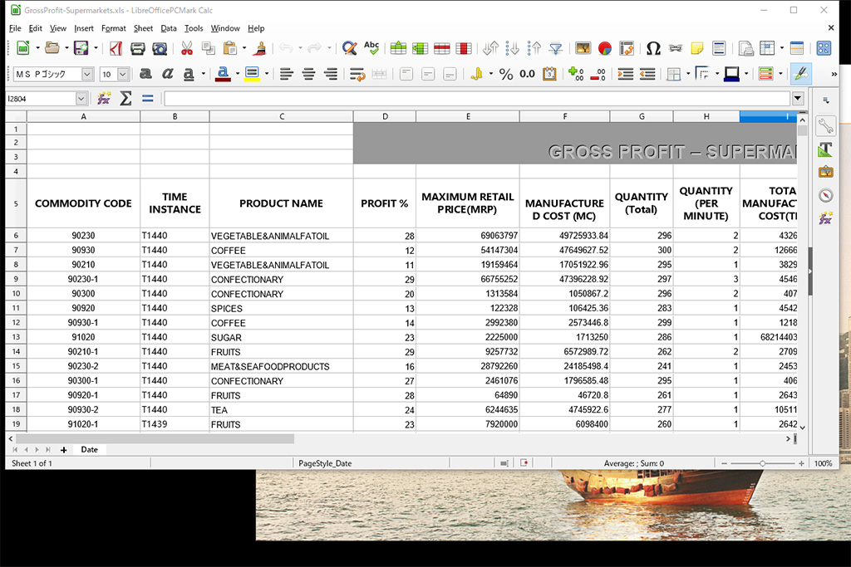Switch to the Date sheet tab
The width and height of the screenshot is (851, 567).
tap(89, 449)
